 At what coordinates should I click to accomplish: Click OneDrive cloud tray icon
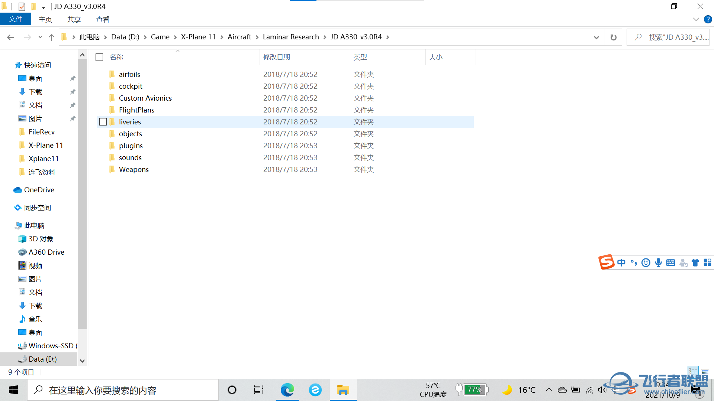click(562, 390)
